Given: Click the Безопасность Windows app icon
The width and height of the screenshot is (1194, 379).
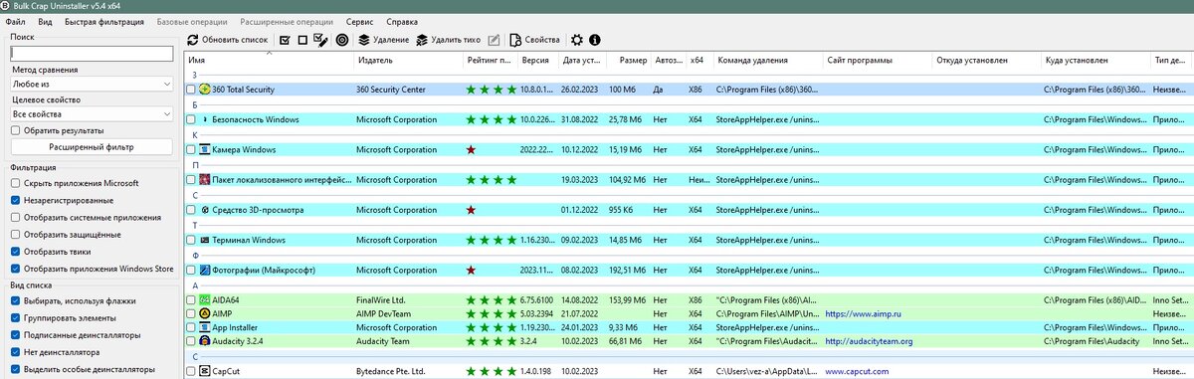Looking at the screenshot, I should [205, 119].
